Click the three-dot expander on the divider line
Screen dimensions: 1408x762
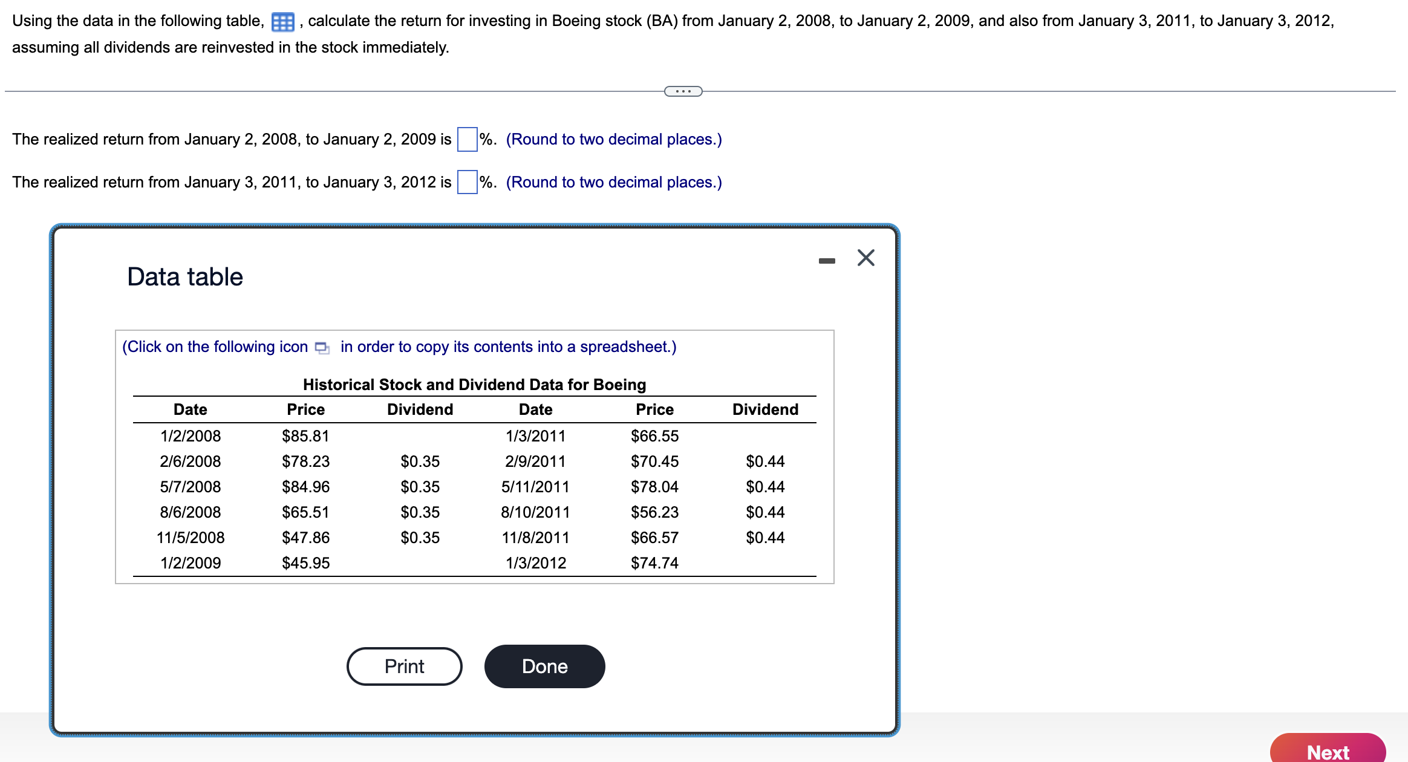[x=682, y=91]
